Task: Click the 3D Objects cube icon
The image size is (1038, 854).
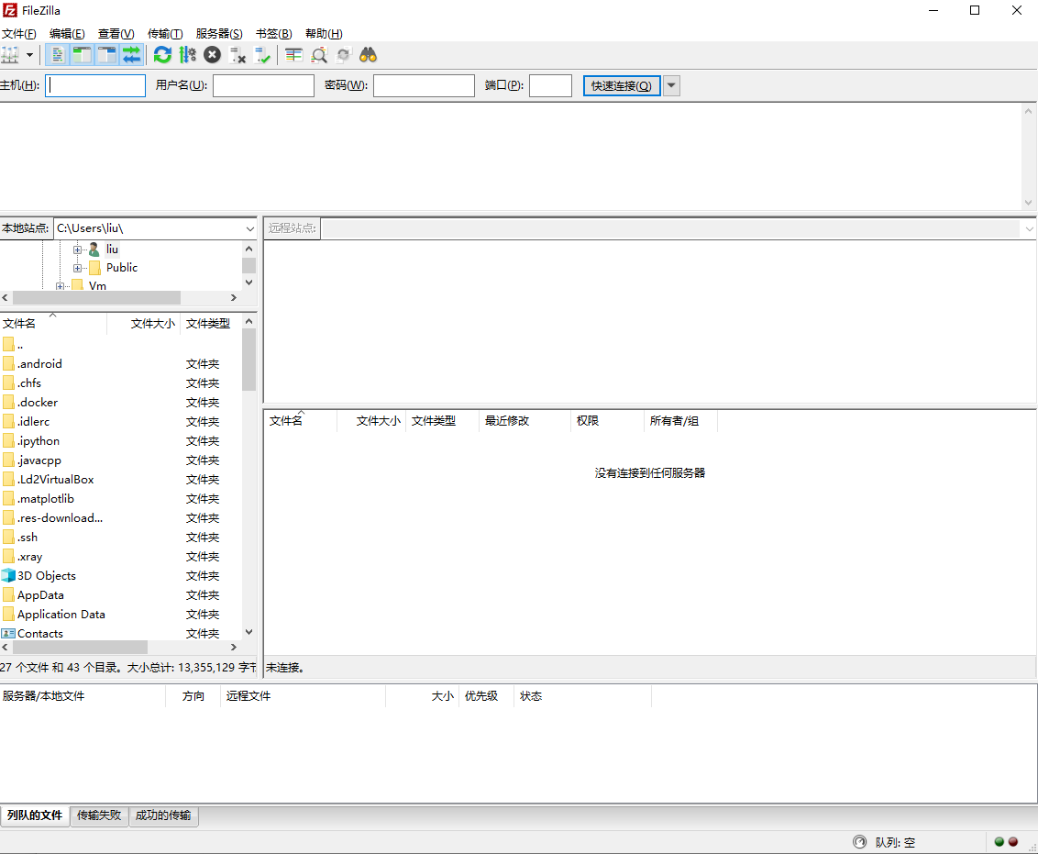Action: point(8,575)
